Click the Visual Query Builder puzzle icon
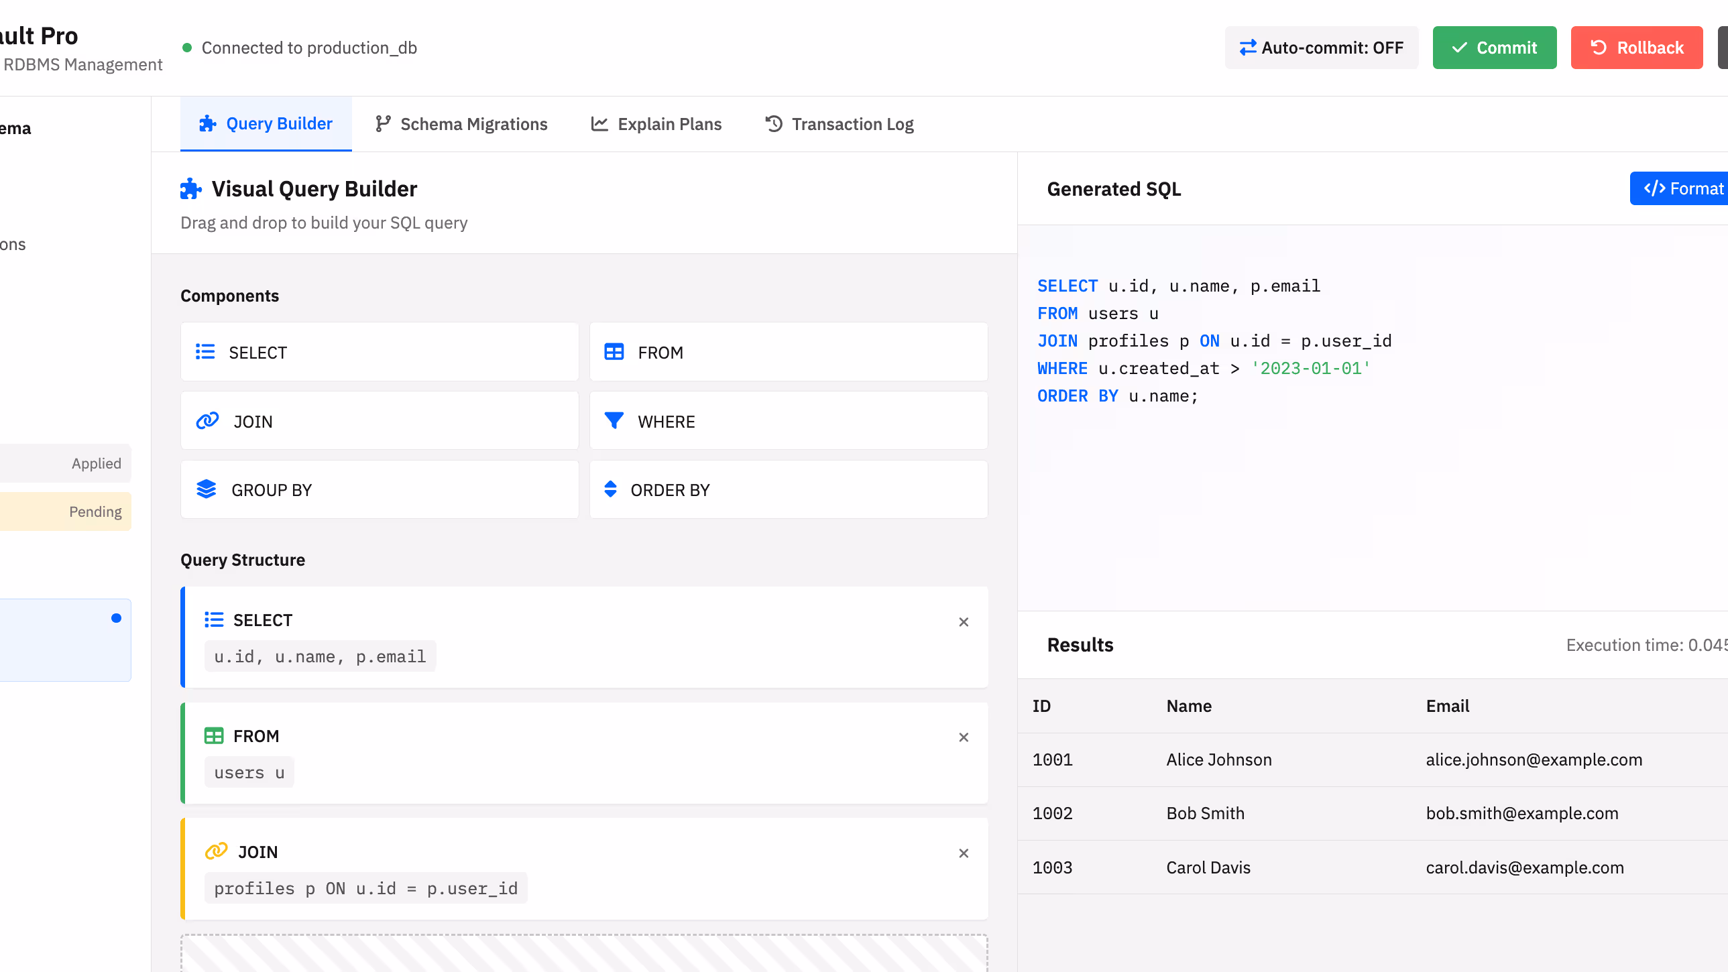This screenshot has width=1728, height=972. click(x=191, y=188)
